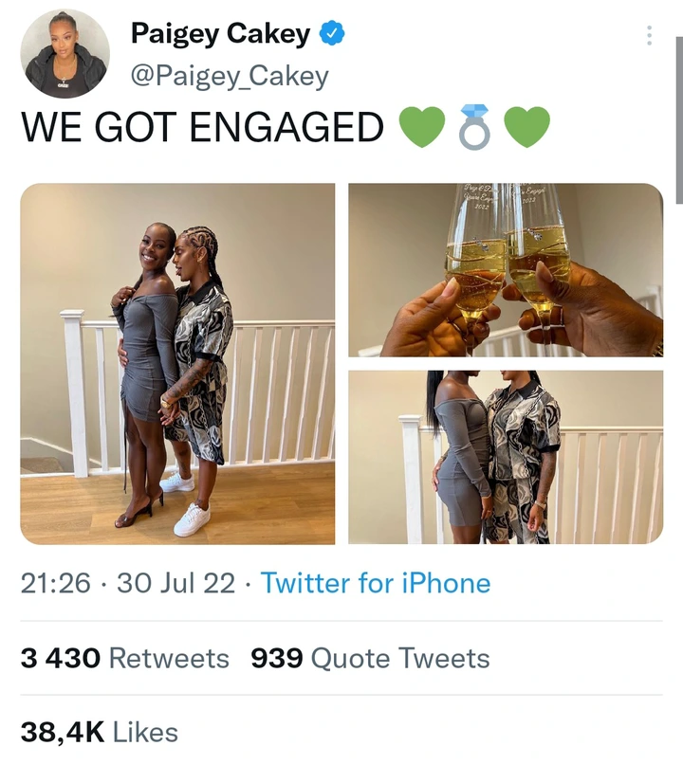Open Paigey Cakey's profile avatar
The width and height of the screenshot is (683, 764).
(65, 53)
